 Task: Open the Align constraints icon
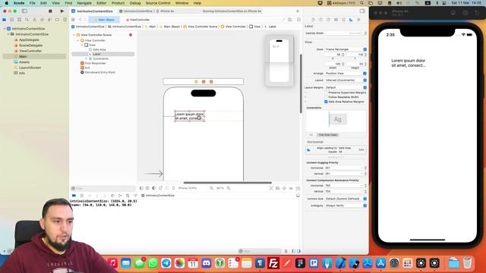point(278,188)
